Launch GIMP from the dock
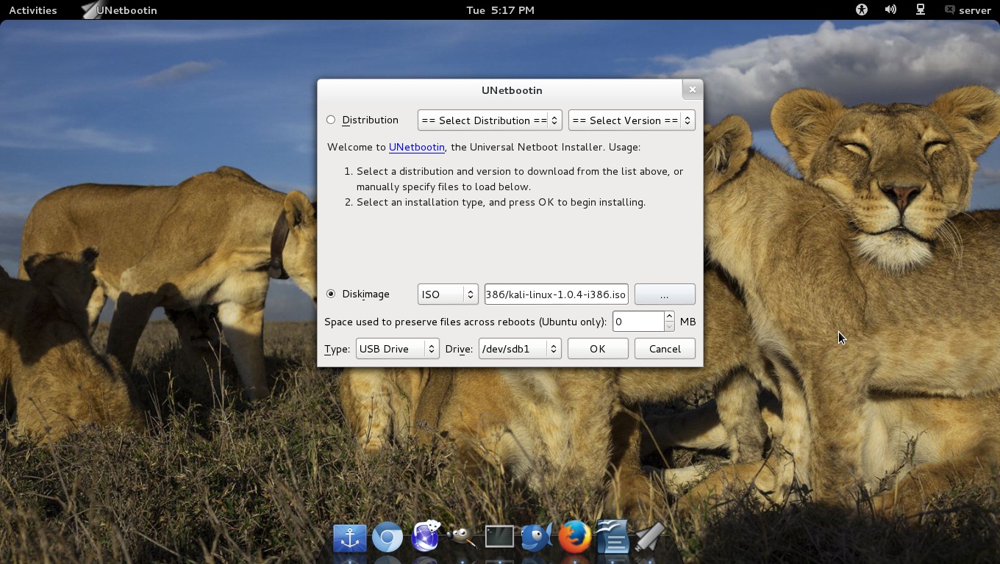This screenshot has width=1000, height=564. [x=462, y=538]
